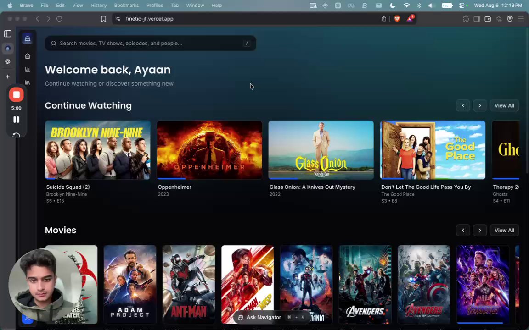
Task: Open the Library icon in sidebar
Action: 28,82
